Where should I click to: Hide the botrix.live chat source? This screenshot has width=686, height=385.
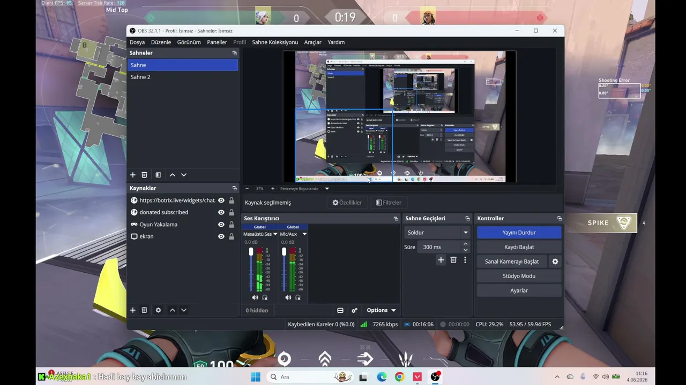coord(221,201)
